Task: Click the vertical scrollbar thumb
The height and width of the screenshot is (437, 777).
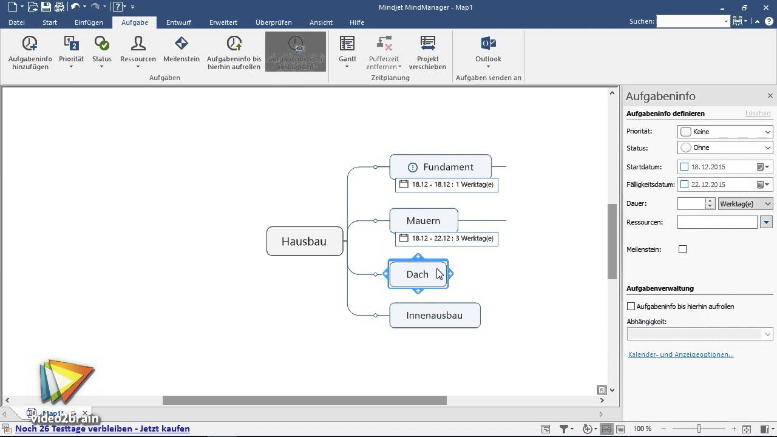Action: [612, 241]
